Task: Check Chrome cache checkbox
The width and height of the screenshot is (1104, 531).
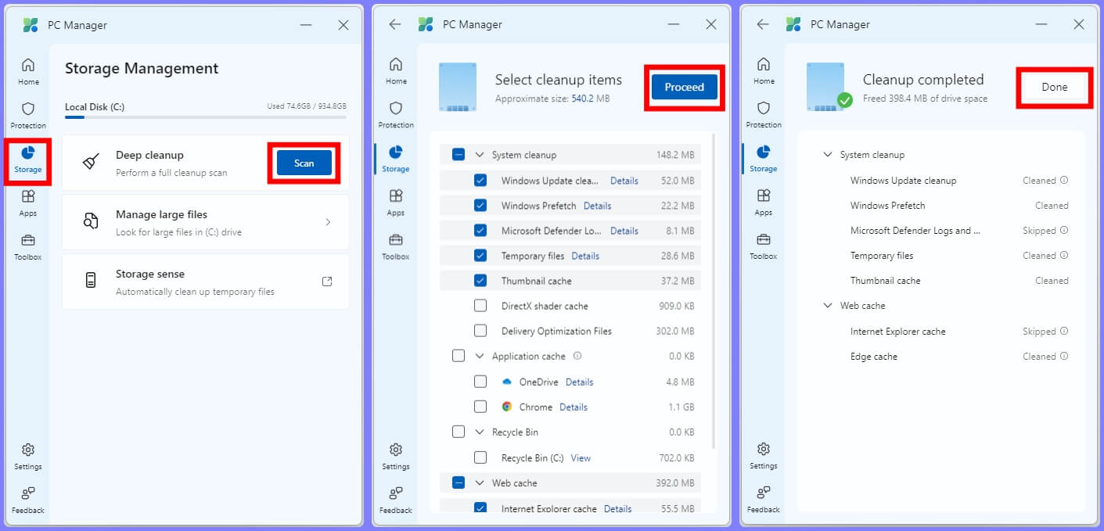Action: [480, 407]
